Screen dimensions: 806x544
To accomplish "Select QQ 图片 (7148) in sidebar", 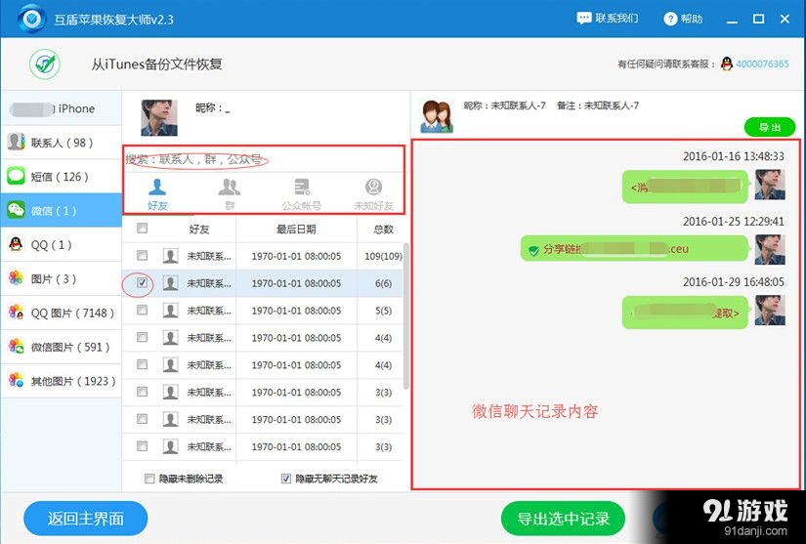I will coord(62,313).
